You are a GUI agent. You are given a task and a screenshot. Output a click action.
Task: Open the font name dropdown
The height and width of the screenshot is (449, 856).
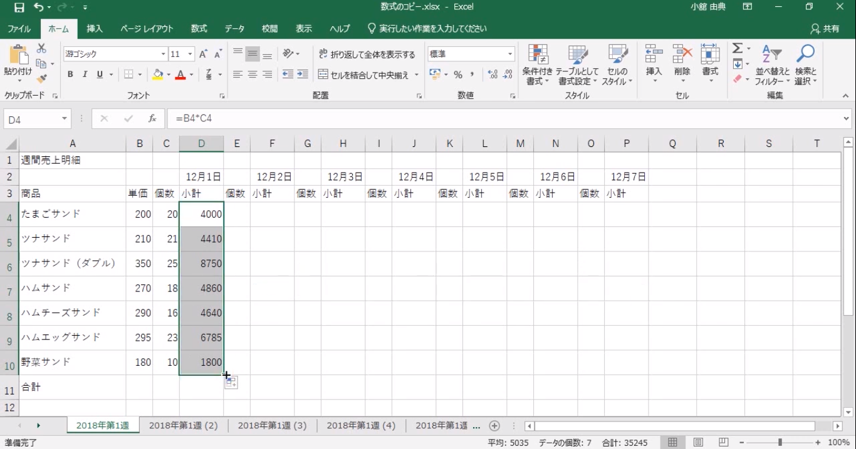(164, 54)
